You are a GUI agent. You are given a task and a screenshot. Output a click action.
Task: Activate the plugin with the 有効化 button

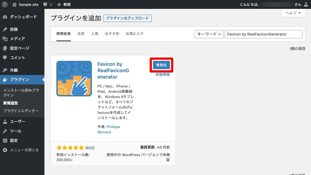(x=162, y=65)
